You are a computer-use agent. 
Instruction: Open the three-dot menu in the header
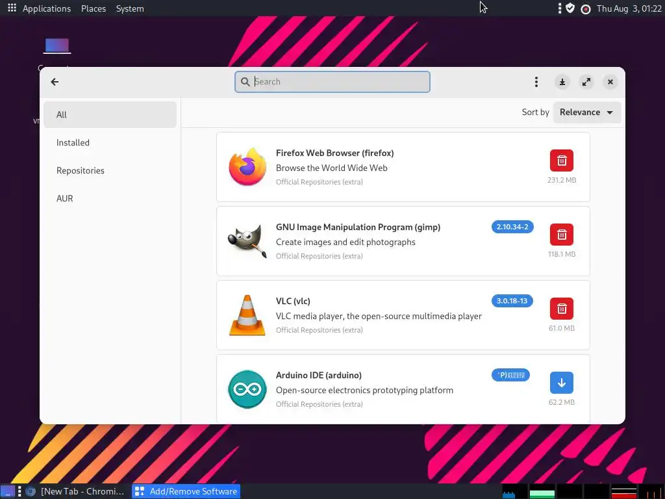click(x=536, y=82)
